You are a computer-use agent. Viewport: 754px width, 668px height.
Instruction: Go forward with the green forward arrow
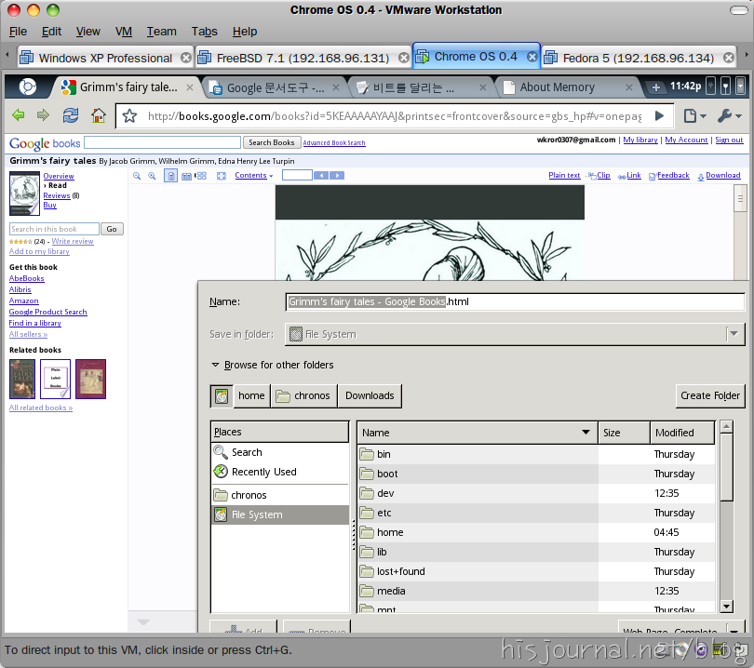[43, 115]
